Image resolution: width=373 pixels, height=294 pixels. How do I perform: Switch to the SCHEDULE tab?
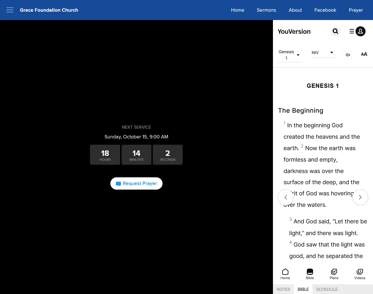[x=327, y=289]
